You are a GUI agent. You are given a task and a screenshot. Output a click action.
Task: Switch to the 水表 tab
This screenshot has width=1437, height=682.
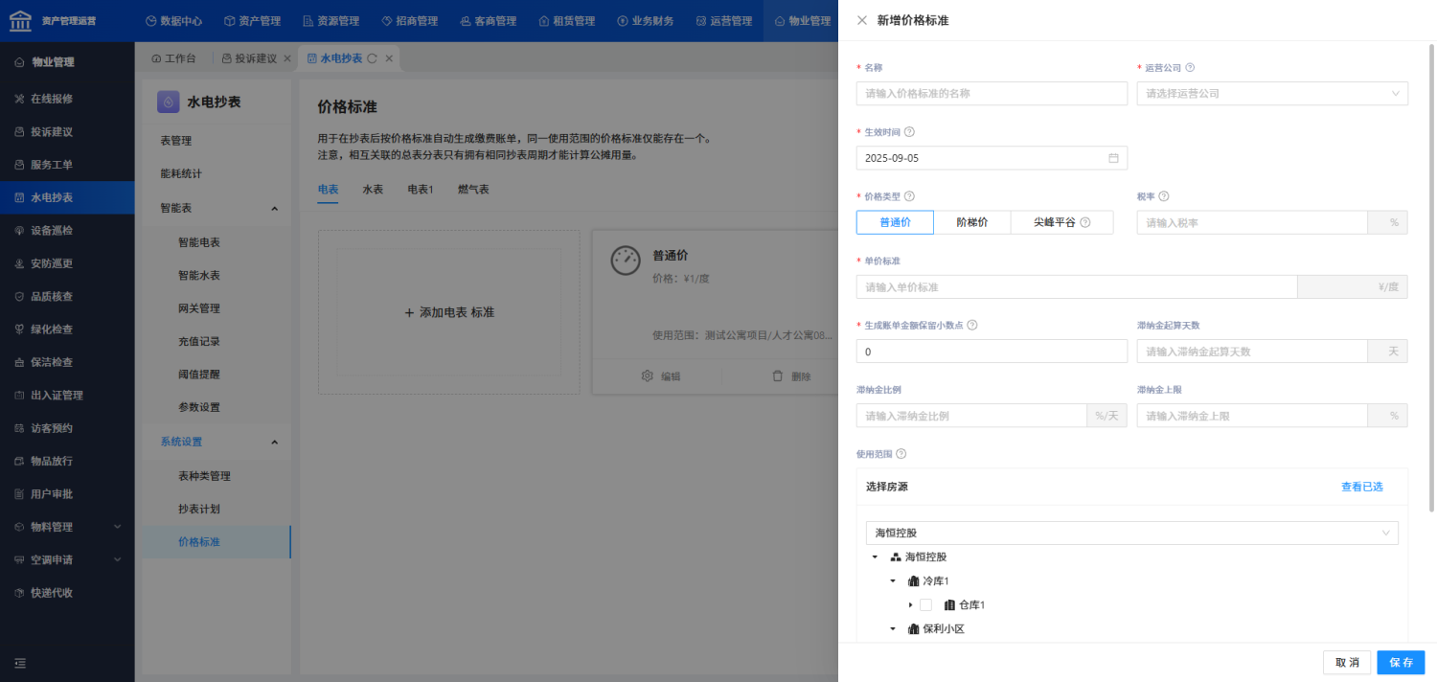pos(373,190)
